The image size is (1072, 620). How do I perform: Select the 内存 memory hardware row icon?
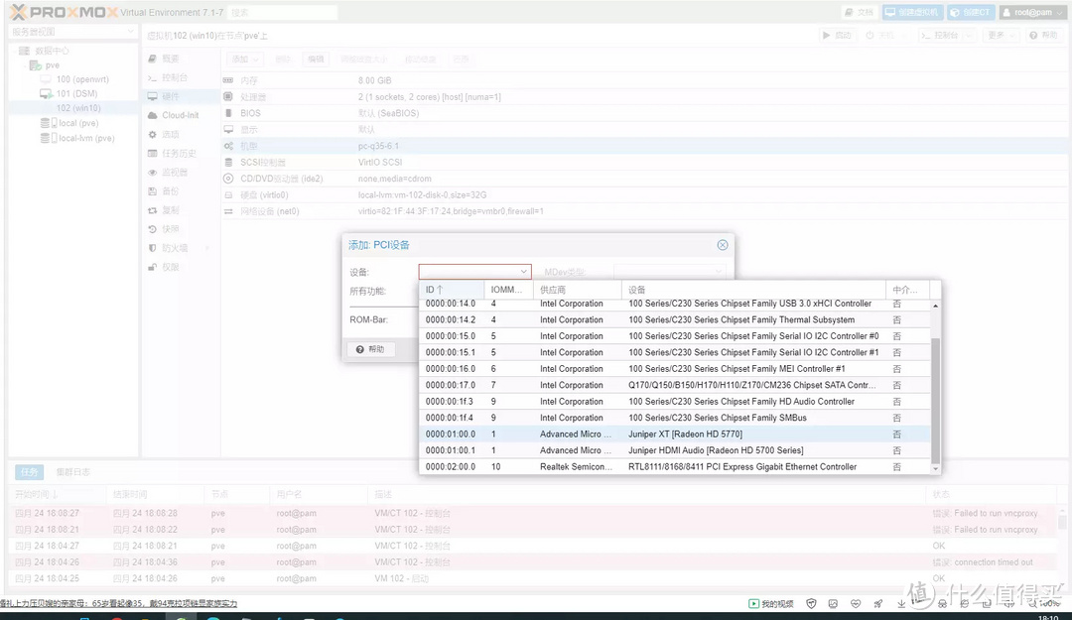[x=228, y=80]
